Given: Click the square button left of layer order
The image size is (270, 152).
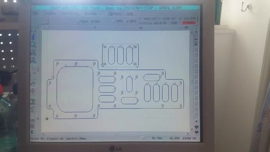Looking at the screenshot, I should tap(45, 21).
